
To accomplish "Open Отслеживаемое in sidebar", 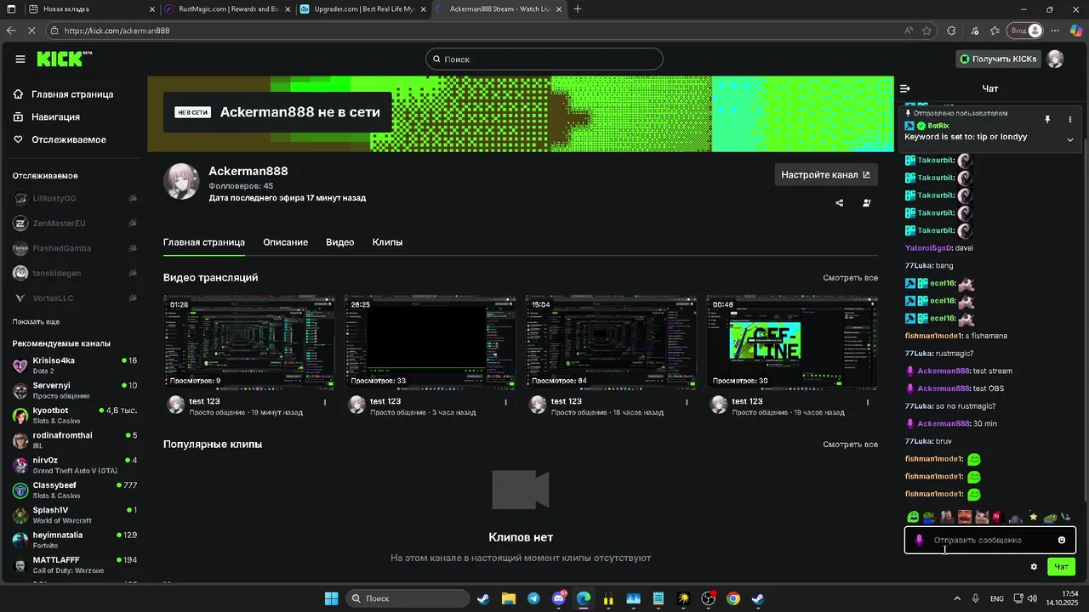I will (x=69, y=139).
